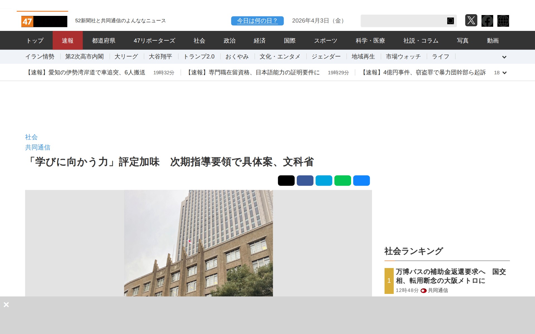535x334 pixels.
Task: Select the 科学・医療 menu item
Action: pyautogui.click(x=370, y=41)
